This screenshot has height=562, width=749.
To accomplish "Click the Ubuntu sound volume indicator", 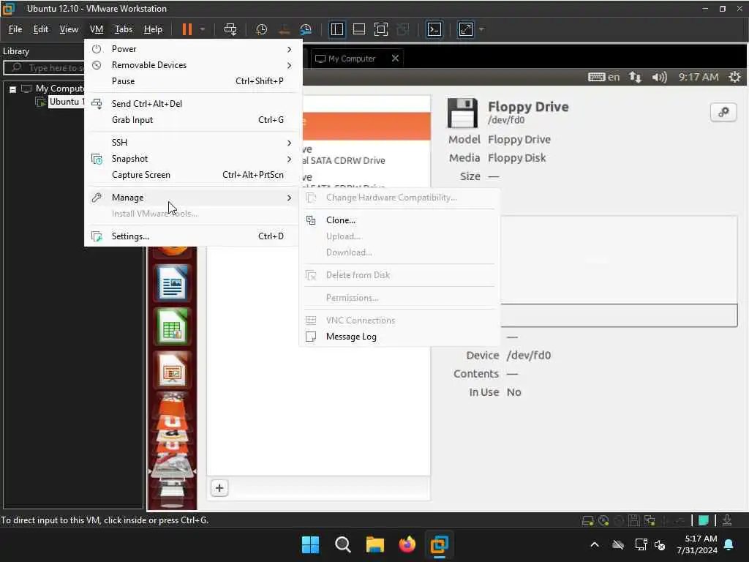I will (659, 77).
